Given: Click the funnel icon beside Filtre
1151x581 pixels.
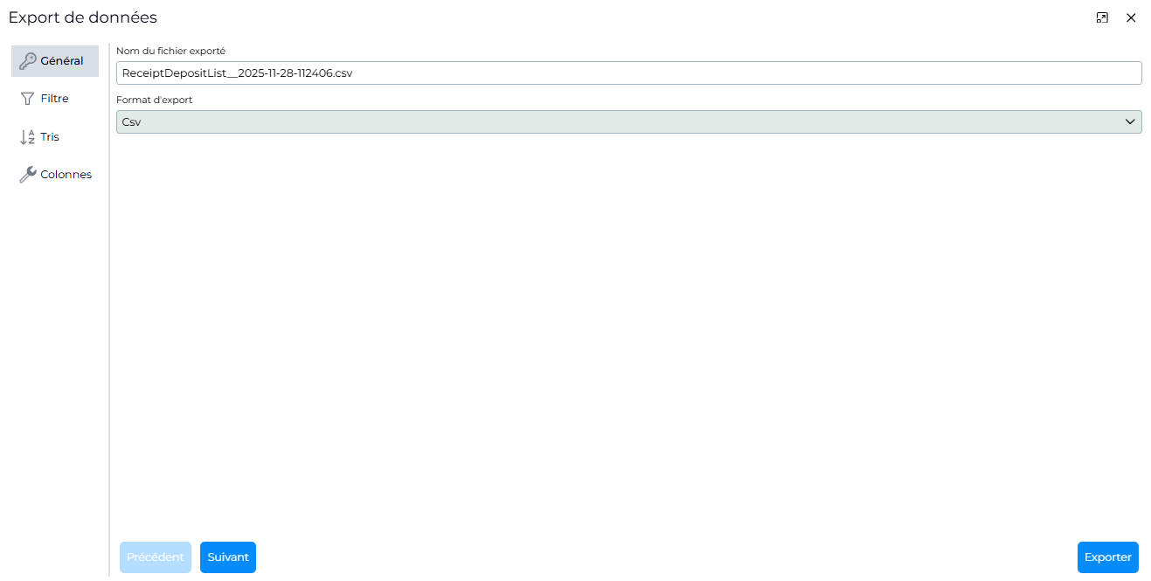Looking at the screenshot, I should 28,99.
